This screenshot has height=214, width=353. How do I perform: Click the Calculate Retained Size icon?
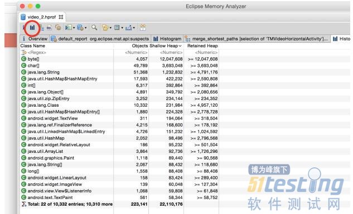point(117,28)
